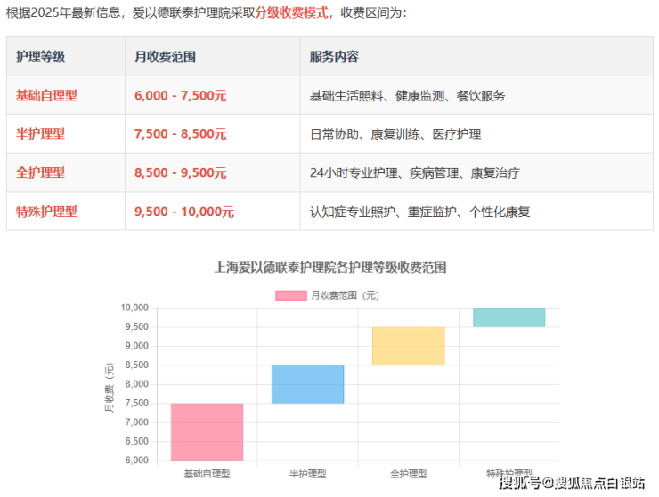This screenshot has height=497, width=659.
Task: Click the 9,500 - 10,000元 price cell
Action: (183, 212)
